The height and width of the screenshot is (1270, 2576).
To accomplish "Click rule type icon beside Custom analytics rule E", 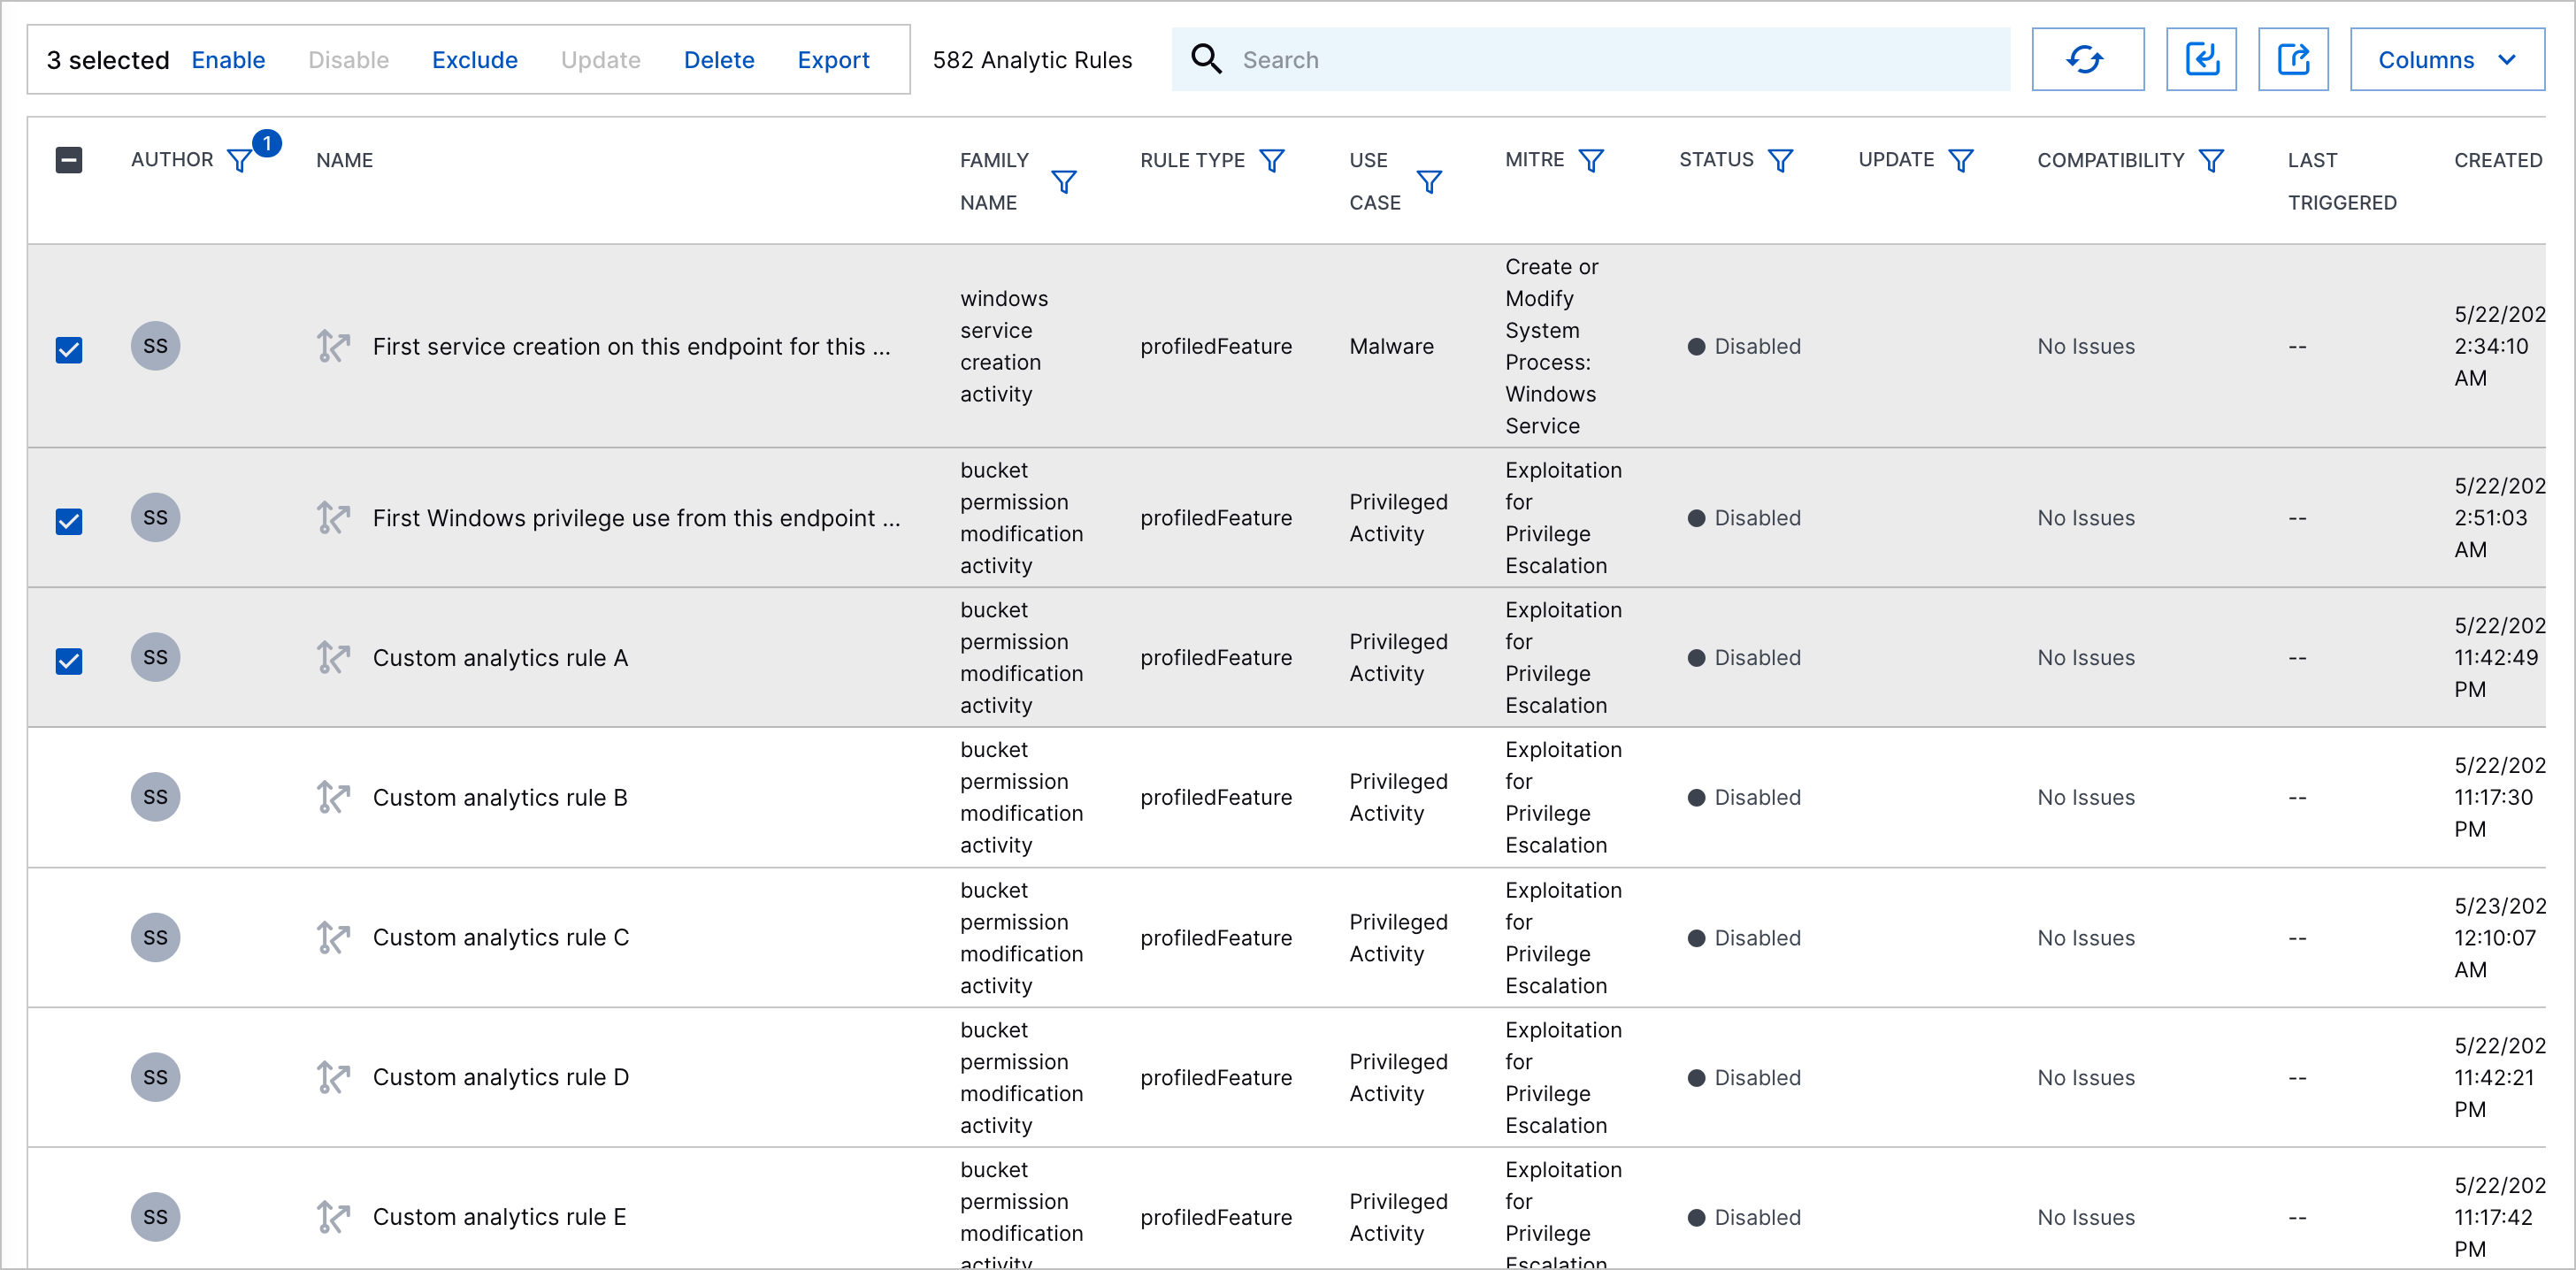I will coord(333,1218).
